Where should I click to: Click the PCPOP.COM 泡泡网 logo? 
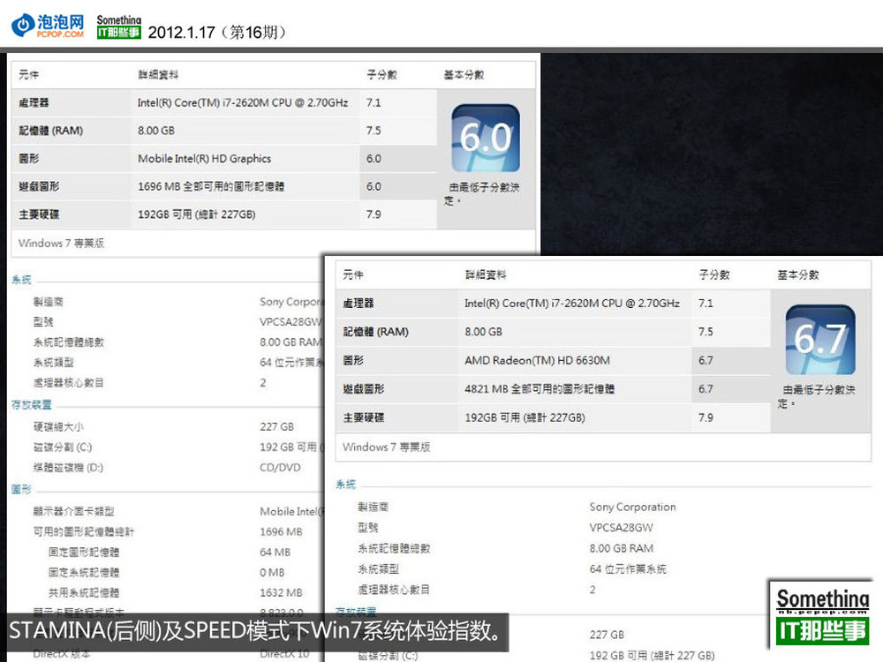click(48, 26)
